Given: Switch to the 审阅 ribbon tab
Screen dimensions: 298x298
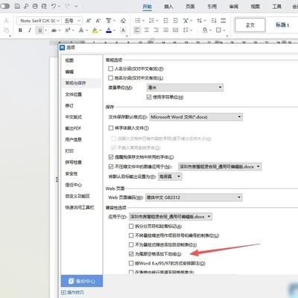Looking at the screenshot, I should (x=233, y=7).
